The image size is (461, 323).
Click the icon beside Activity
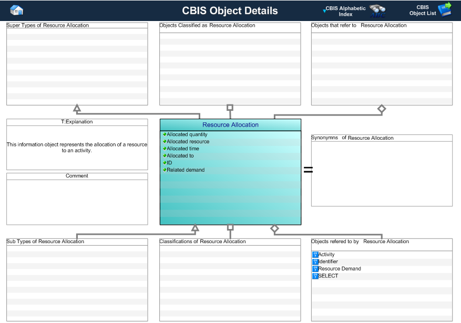(x=315, y=255)
